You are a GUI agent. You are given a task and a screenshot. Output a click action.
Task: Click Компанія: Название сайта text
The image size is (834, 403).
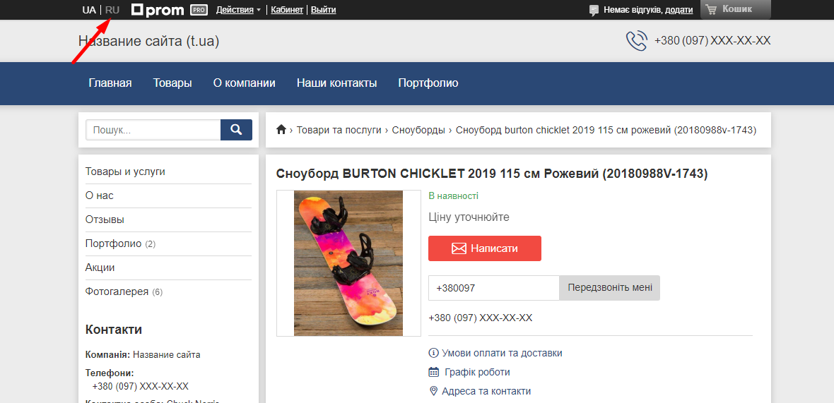[143, 355]
